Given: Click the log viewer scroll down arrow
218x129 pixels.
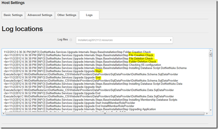Looking at the screenshot, I should point(211,110).
